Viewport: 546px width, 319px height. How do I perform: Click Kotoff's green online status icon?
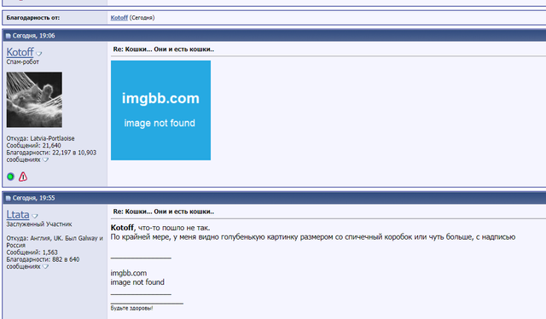[x=10, y=177]
